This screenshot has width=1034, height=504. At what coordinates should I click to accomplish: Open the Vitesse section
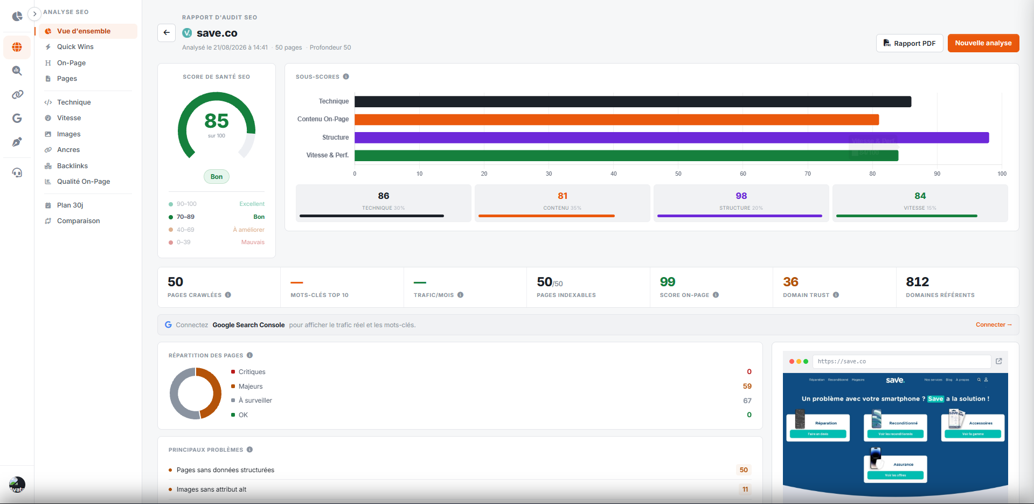[88, 118]
